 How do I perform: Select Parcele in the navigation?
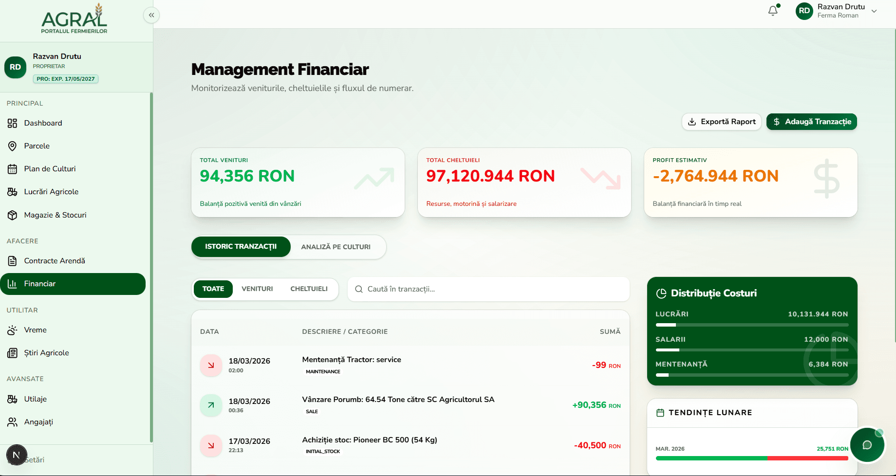click(37, 146)
